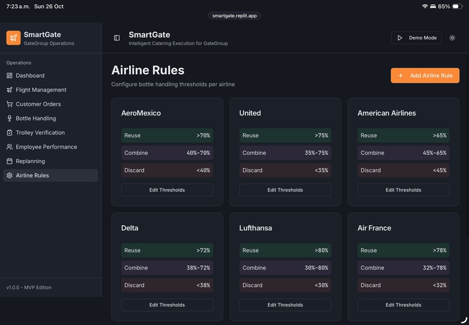Click the smartgate.replit.app address pill
This screenshot has width=469, height=325.
pyautogui.click(x=234, y=16)
